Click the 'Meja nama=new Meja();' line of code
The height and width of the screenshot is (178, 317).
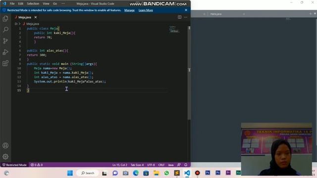(53, 68)
